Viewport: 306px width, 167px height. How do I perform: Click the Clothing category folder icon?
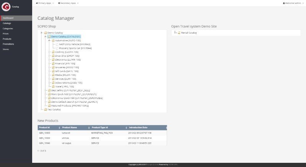point(53,52)
